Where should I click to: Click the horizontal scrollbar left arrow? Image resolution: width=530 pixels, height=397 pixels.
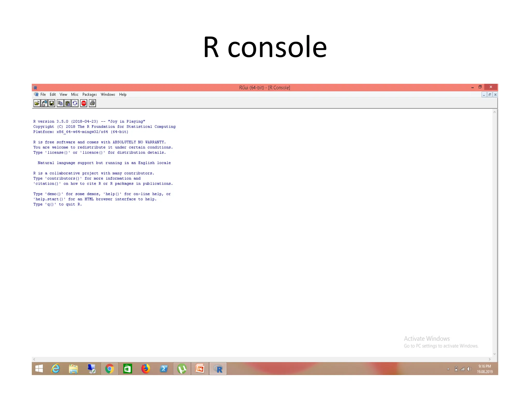pyautogui.click(x=34, y=359)
